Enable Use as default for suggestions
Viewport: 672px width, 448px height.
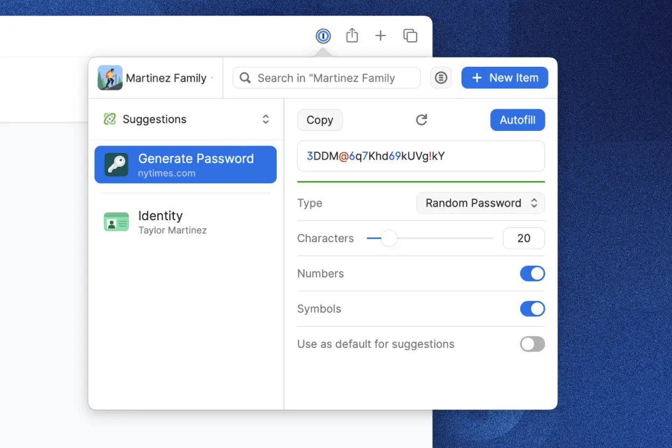point(533,344)
